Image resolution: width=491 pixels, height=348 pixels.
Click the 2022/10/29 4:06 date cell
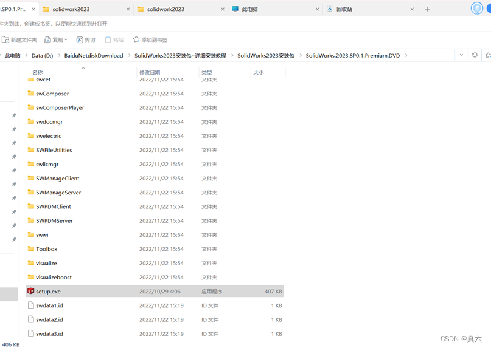(160, 292)
